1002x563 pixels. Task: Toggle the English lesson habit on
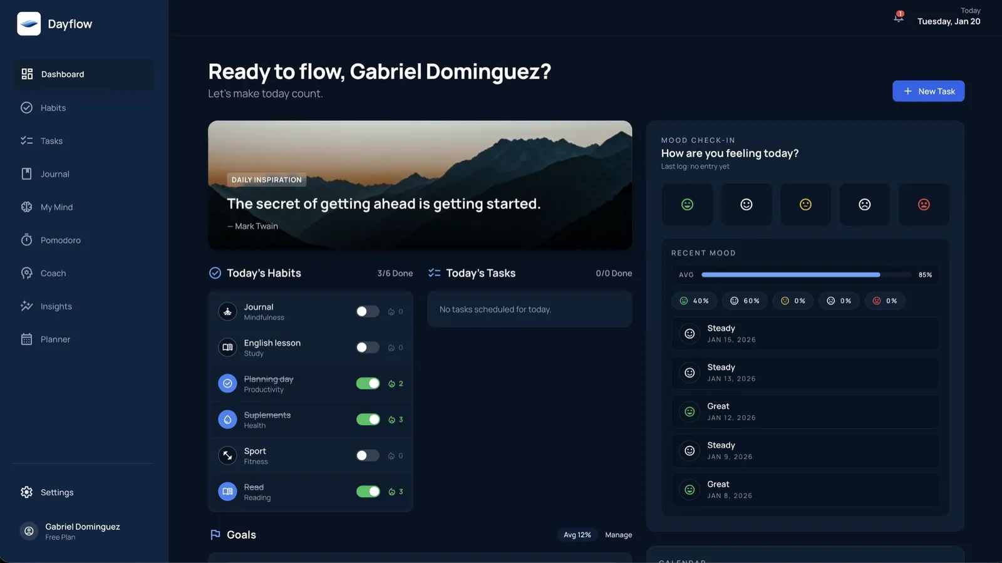pyautogui.click(x=368, y=348)
